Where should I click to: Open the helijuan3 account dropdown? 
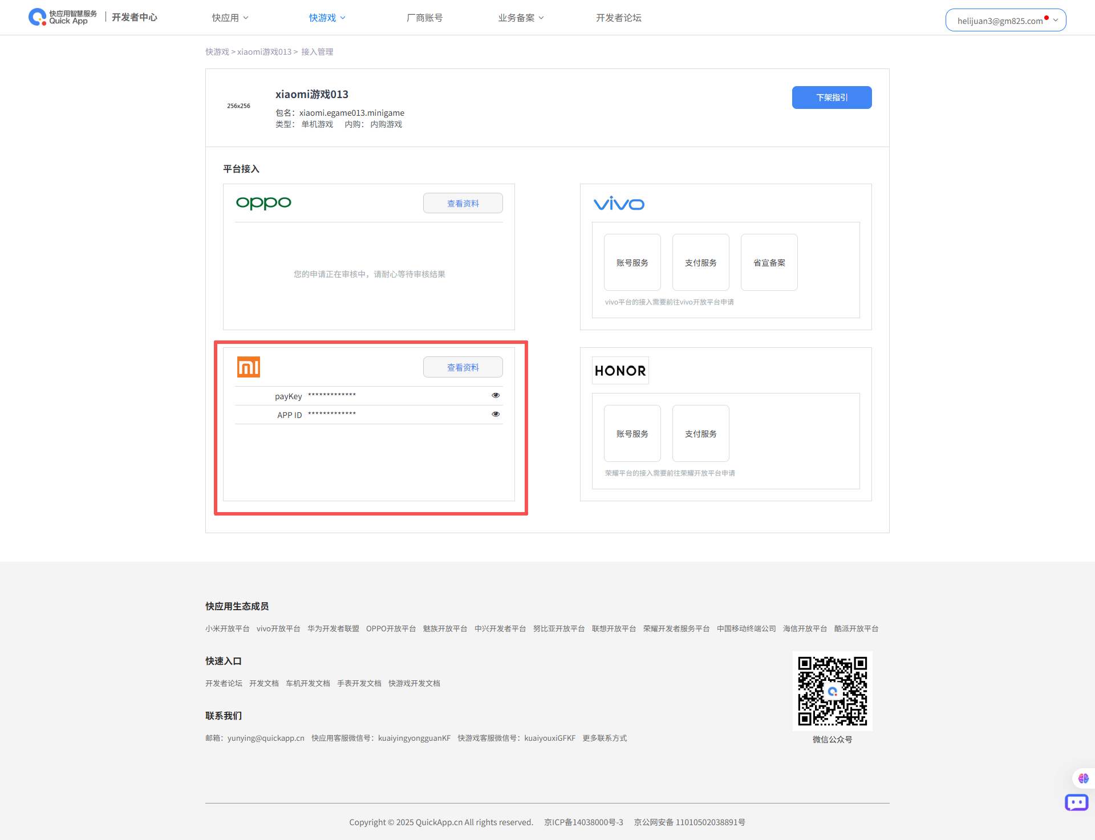[1005, 21]
